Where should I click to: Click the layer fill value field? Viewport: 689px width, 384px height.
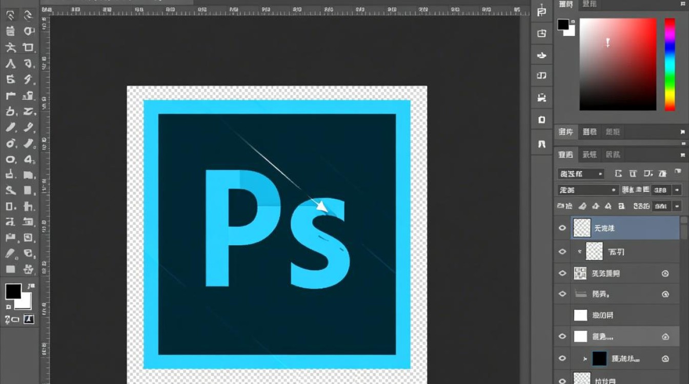pos(661,206)
